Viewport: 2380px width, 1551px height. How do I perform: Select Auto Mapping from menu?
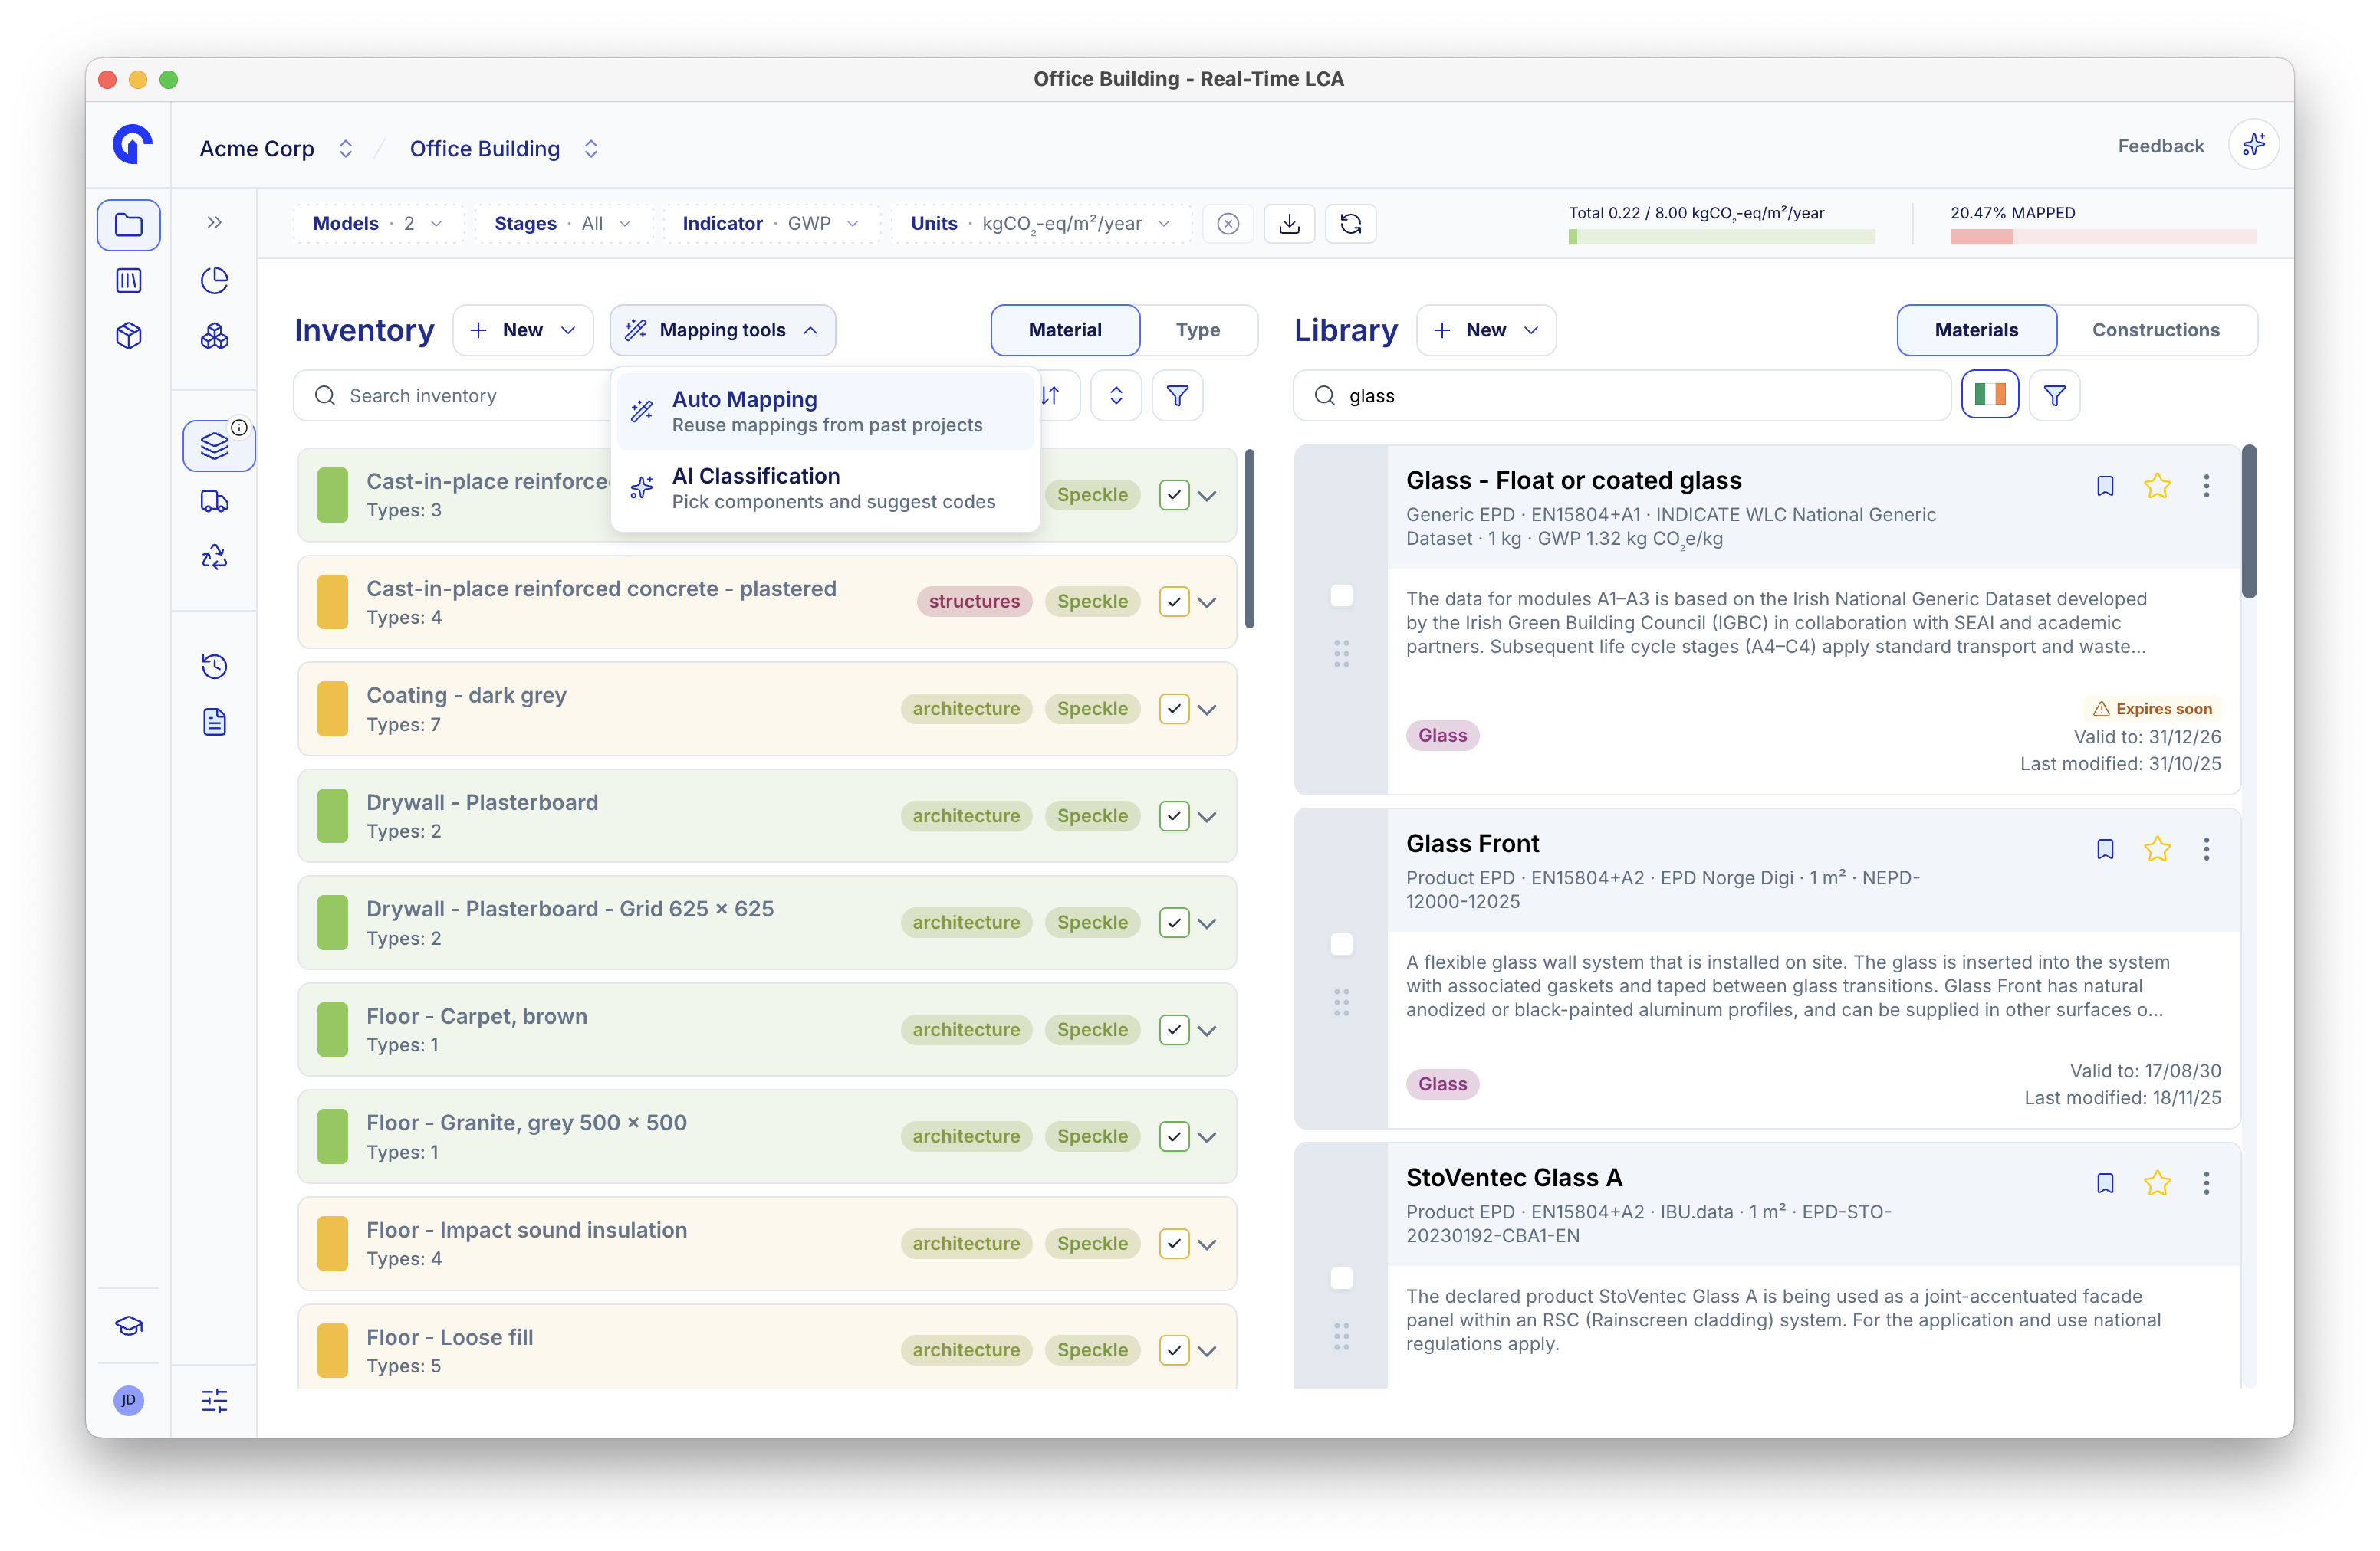click(x=825, y=411)
